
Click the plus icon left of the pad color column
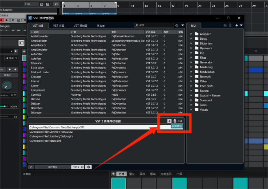click(x=24, y=51)
